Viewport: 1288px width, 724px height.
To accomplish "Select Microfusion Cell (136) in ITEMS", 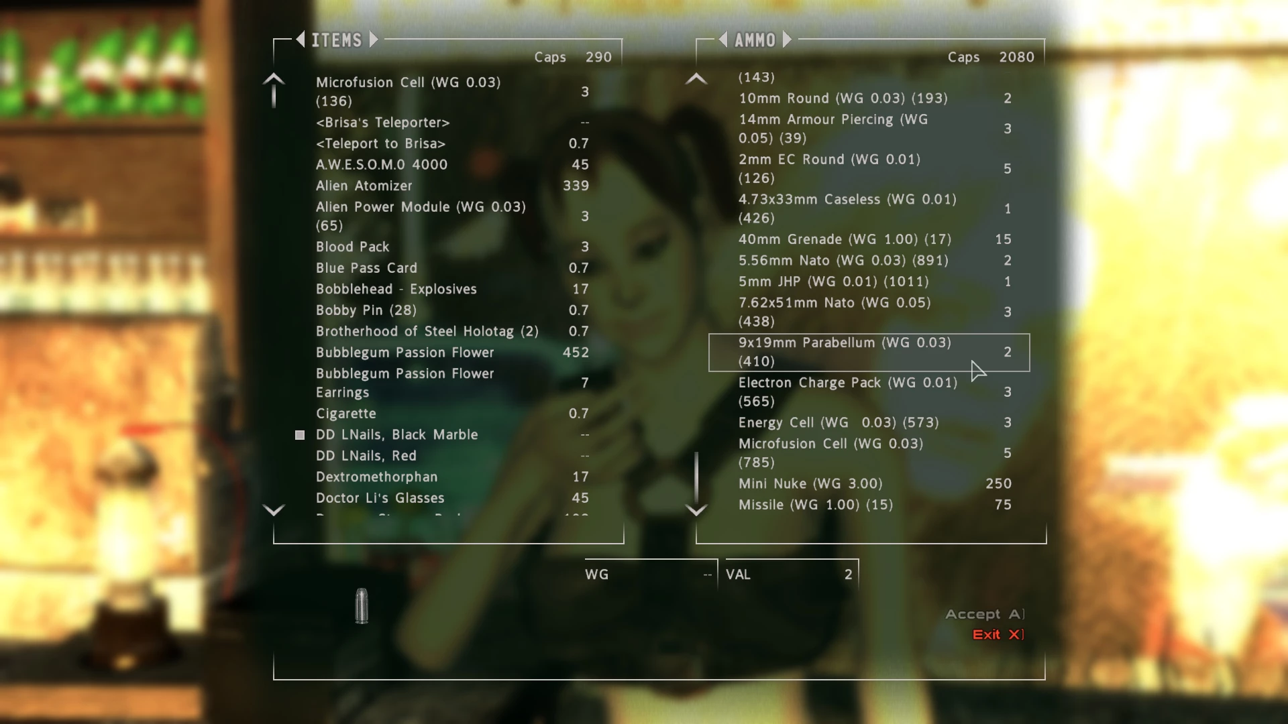I will tap(453, 92).
